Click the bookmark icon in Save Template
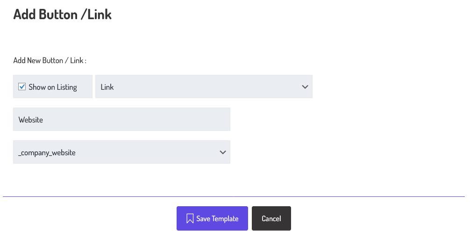 tap(190, 218)
